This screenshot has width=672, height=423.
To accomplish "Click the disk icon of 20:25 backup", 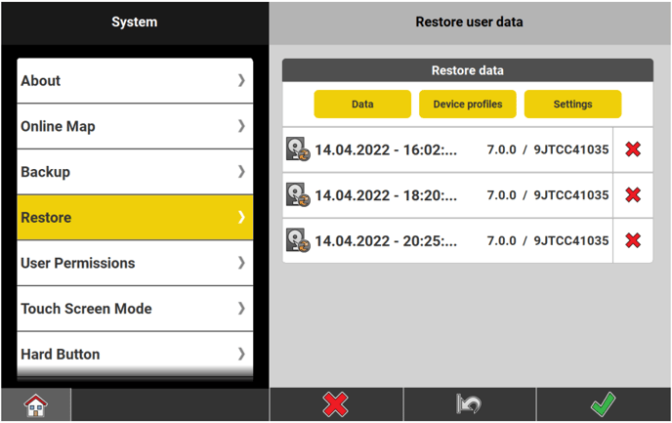I will (x=298, y=240).
